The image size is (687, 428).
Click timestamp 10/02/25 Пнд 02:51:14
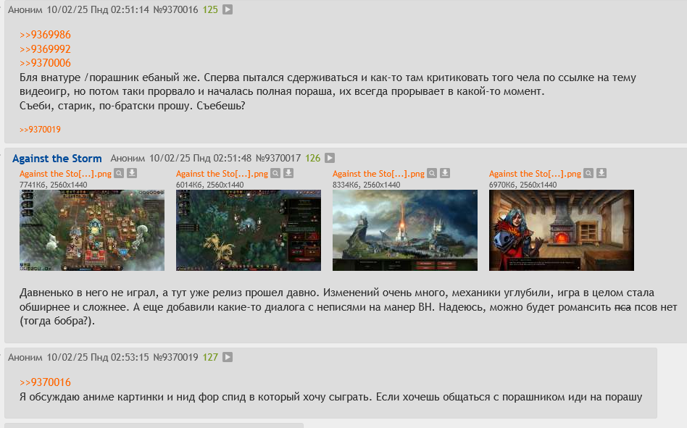pos(98,9)
